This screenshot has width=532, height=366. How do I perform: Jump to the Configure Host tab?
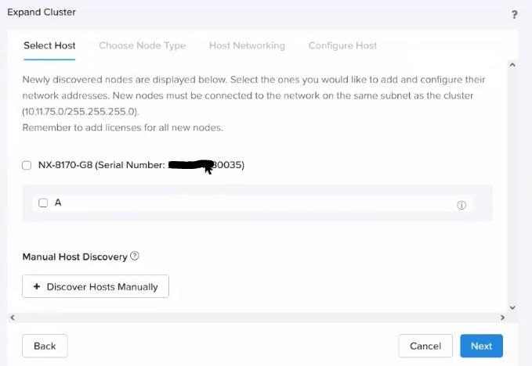(x=342, y=45)
